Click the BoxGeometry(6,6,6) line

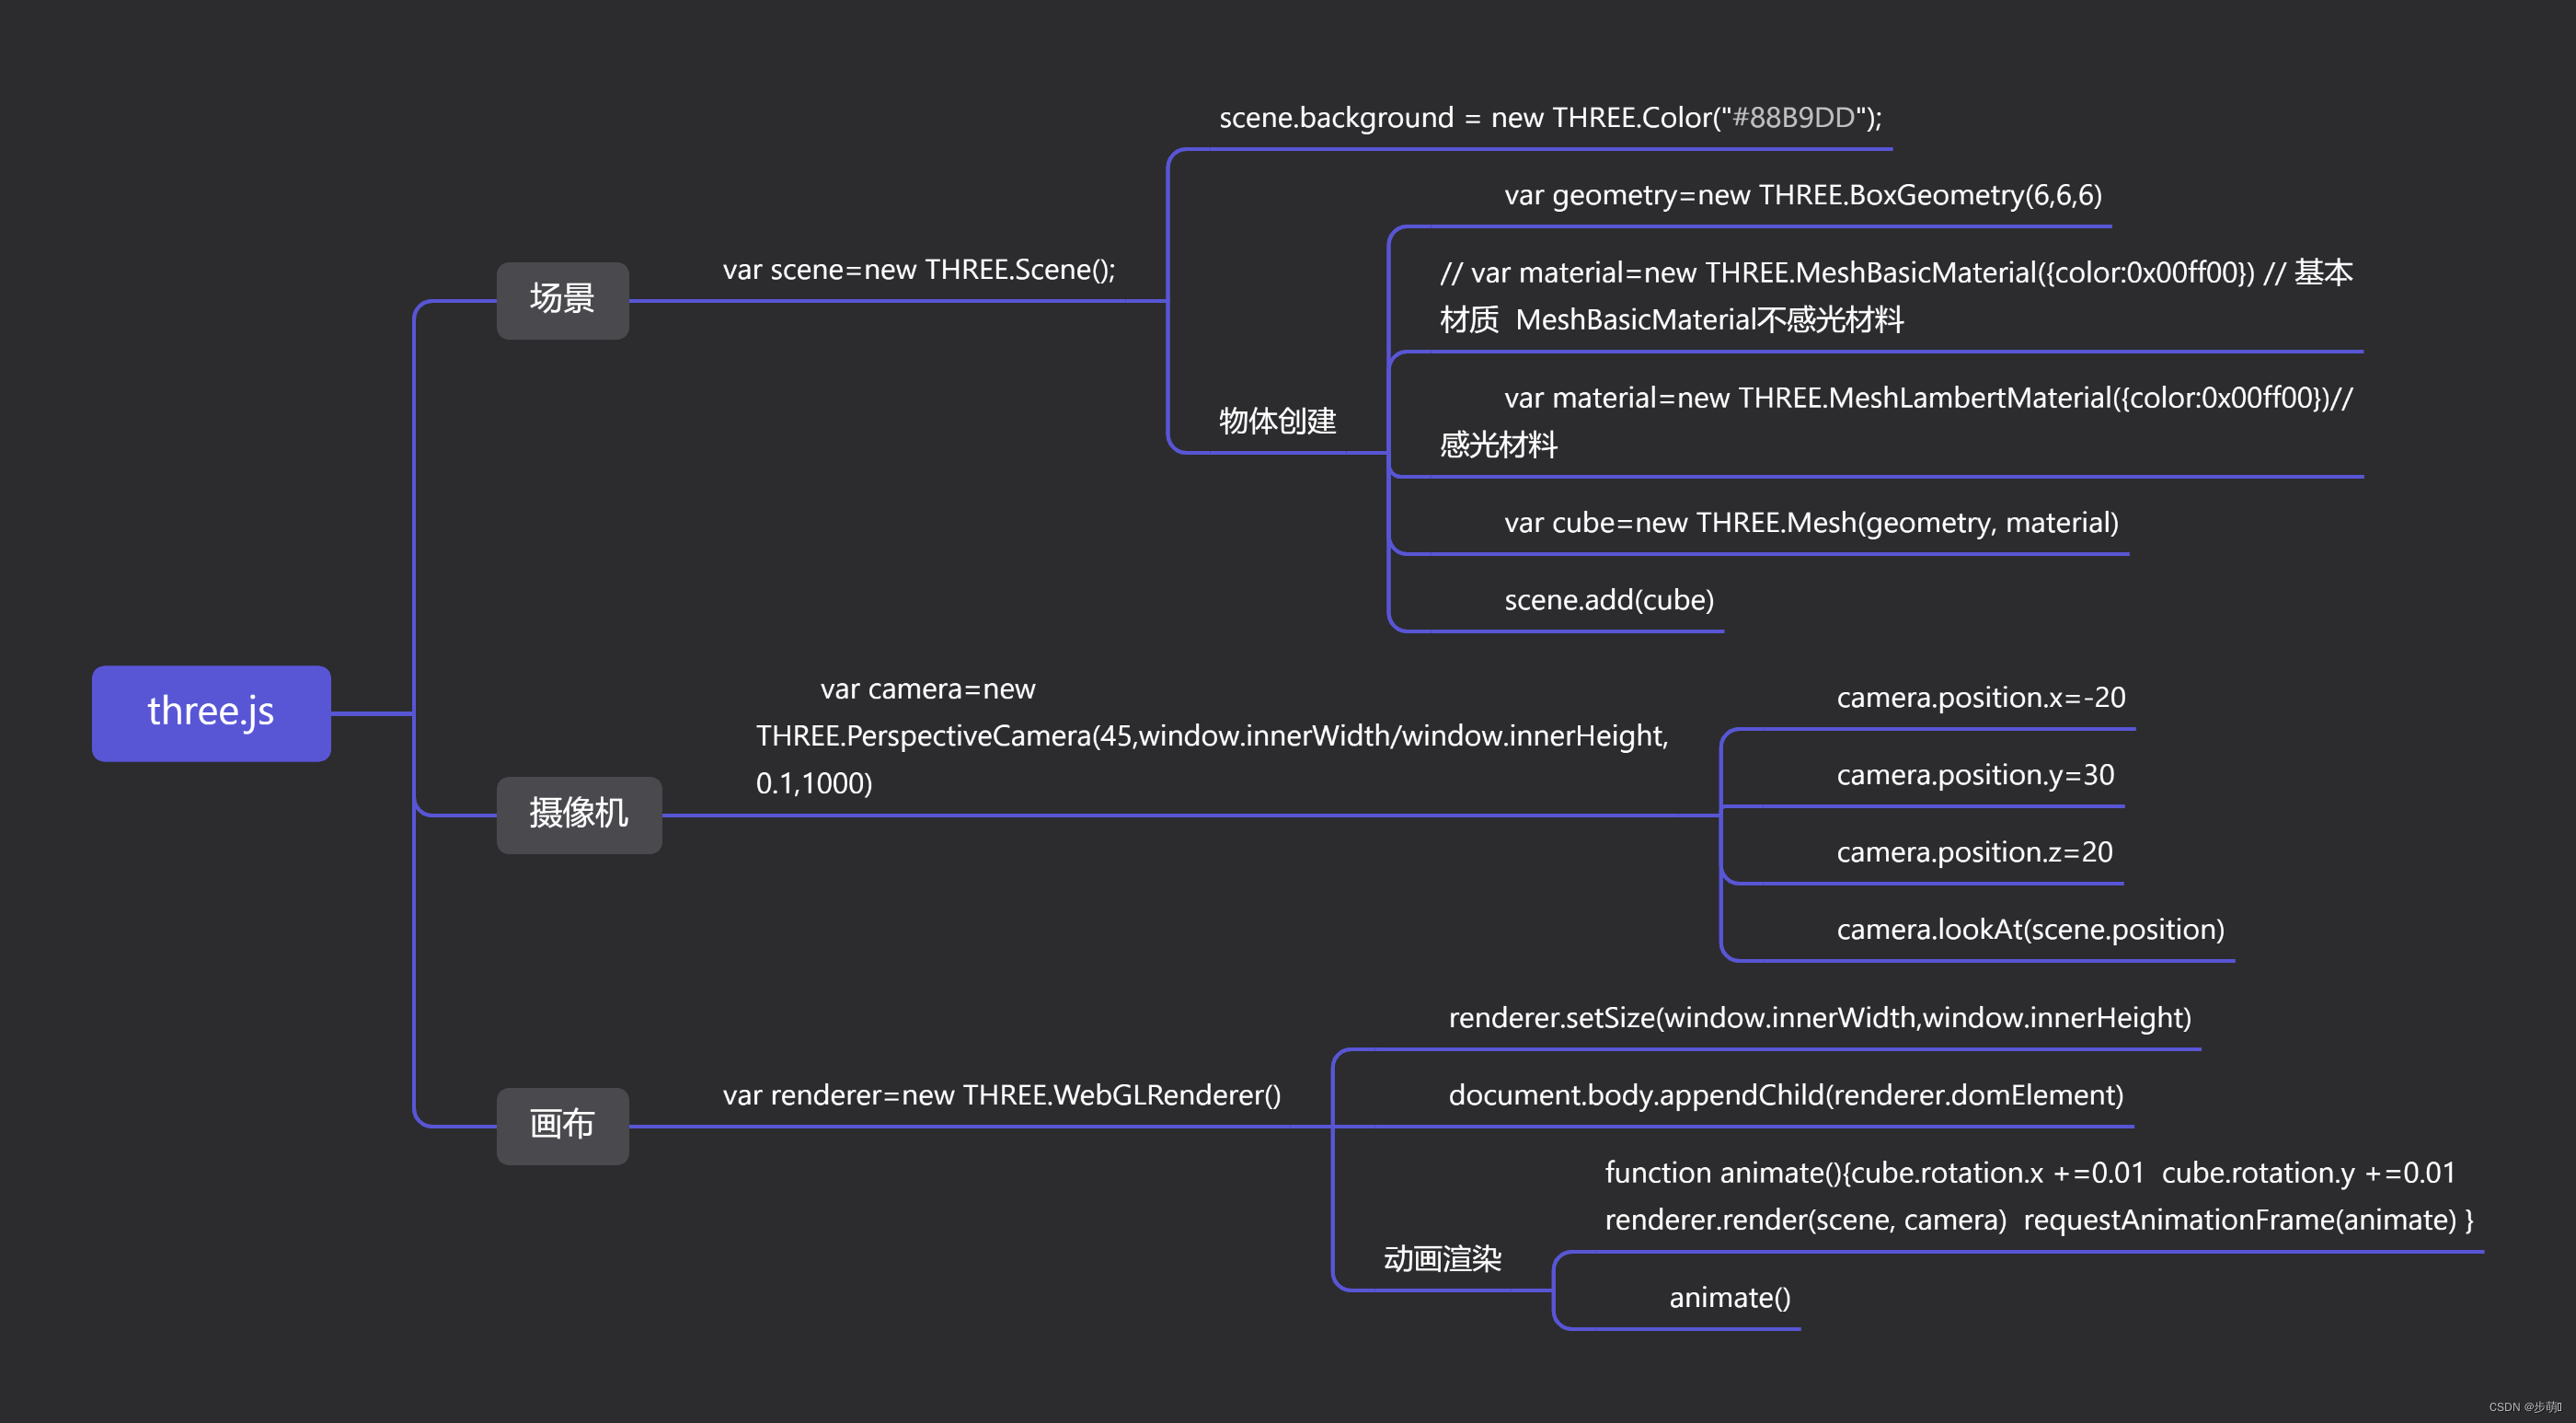point(1803,195)
